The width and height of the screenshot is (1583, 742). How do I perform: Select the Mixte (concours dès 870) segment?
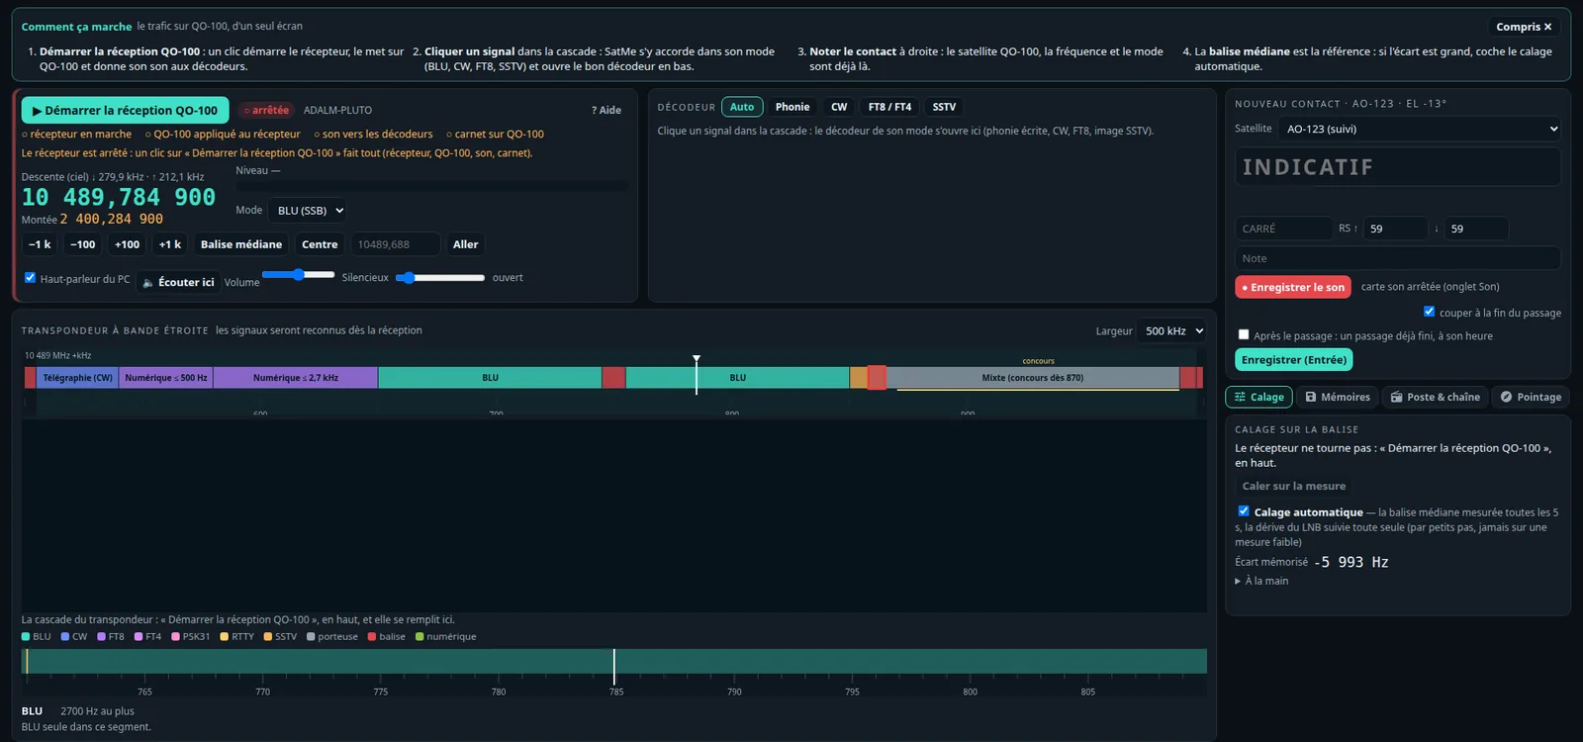tap(1033, 378)
